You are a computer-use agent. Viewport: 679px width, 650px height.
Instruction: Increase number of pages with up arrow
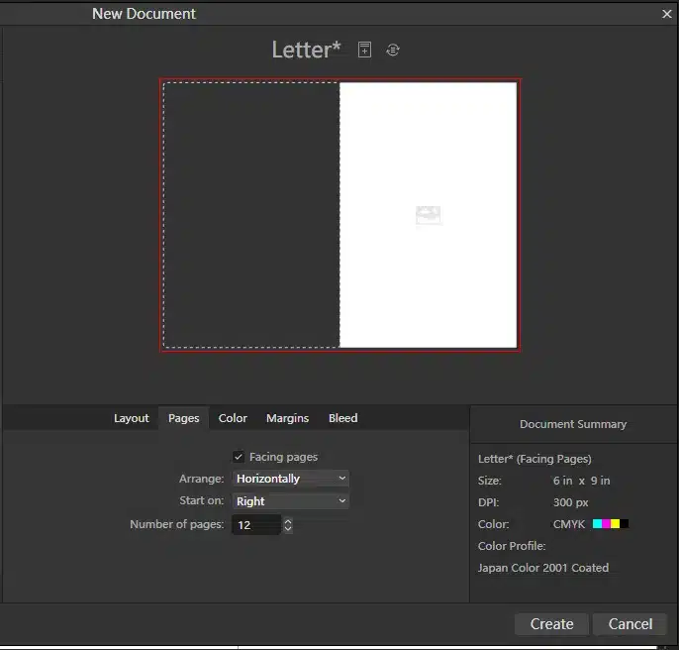click(x=287, y=521)
